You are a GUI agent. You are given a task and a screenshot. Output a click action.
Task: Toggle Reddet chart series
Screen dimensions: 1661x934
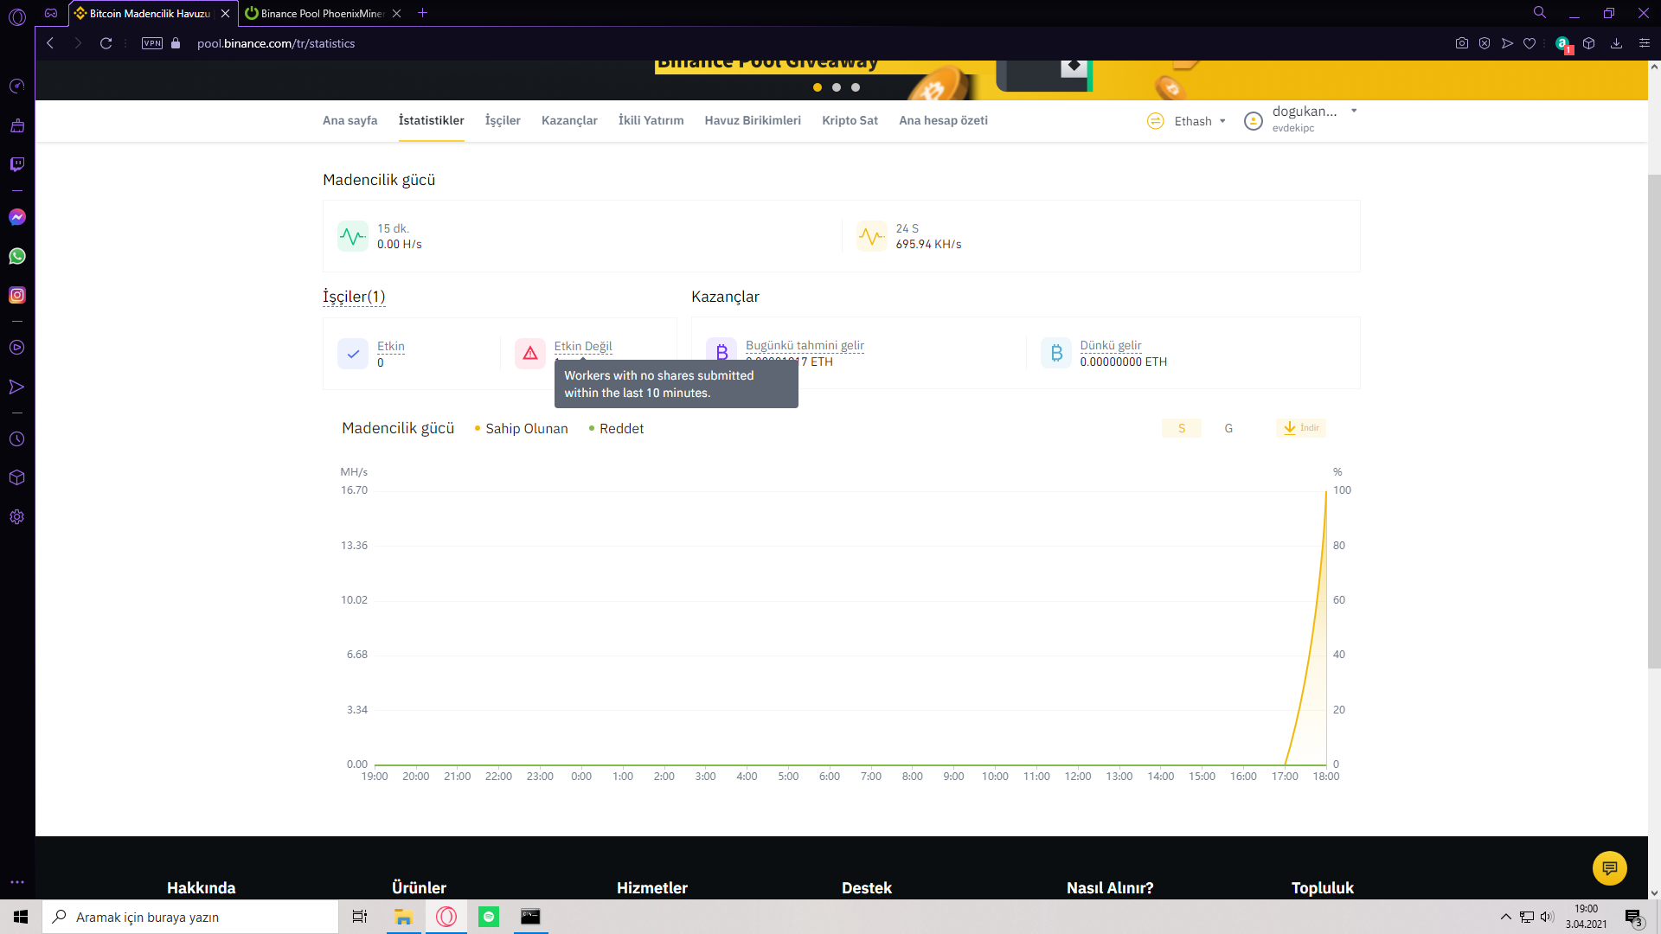pos(616,428)
